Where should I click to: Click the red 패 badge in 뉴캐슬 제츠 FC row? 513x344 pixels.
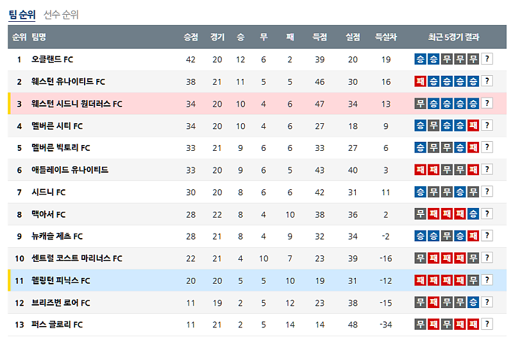click(x=473, y=236)
